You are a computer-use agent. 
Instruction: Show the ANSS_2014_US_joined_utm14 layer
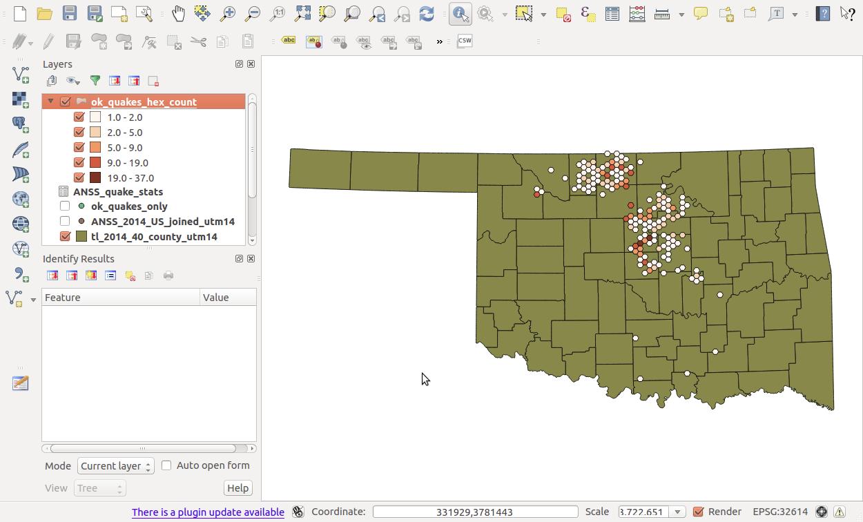[65, 221]
